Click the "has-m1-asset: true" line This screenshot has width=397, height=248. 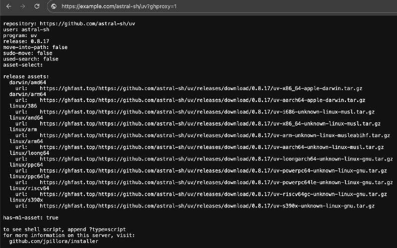tap(31, 217)
